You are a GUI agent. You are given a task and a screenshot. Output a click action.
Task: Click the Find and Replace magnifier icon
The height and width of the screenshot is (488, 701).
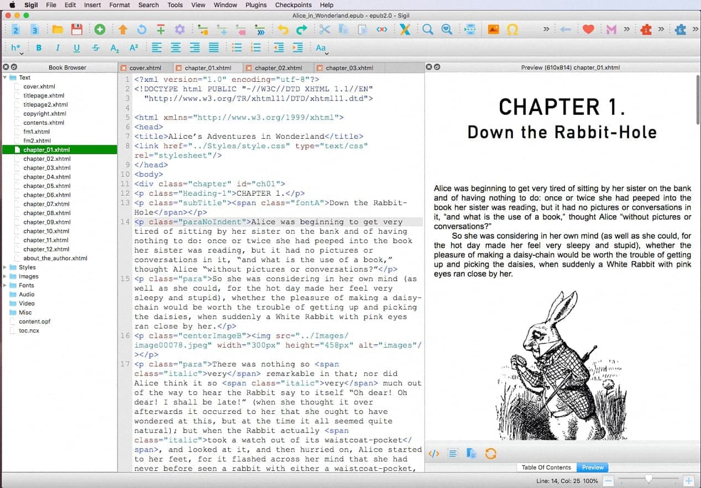pos(427,30)
